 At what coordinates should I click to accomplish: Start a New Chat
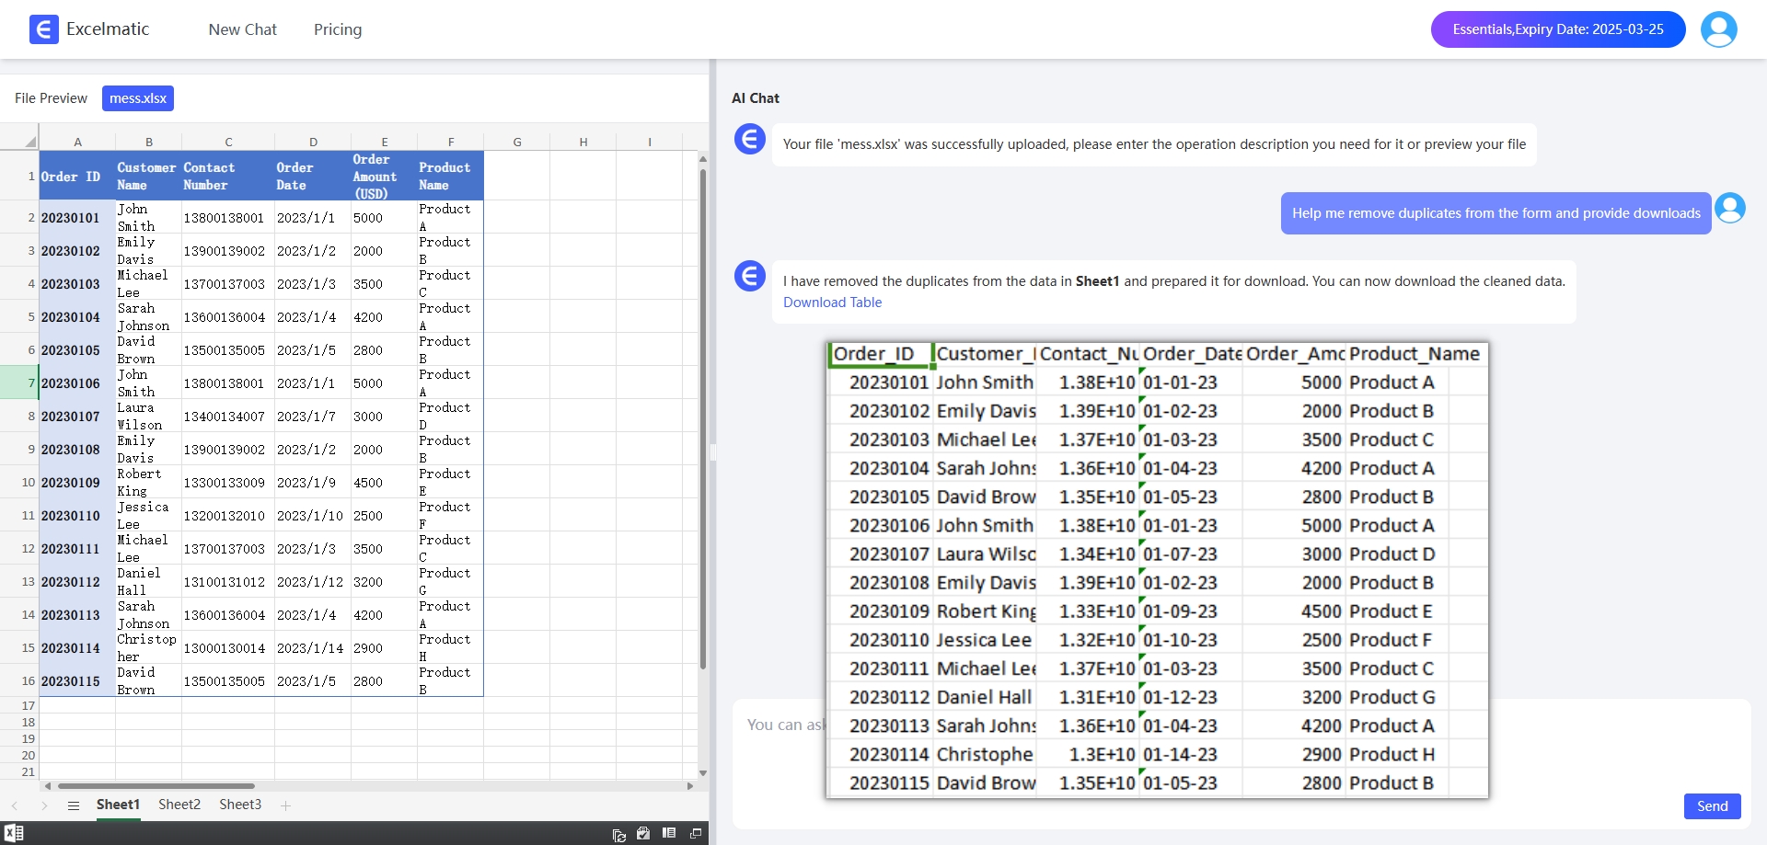(242, 29)
